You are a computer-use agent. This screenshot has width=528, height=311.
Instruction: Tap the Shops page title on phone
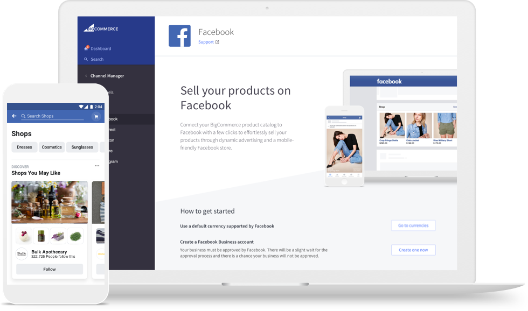point(22,133)
